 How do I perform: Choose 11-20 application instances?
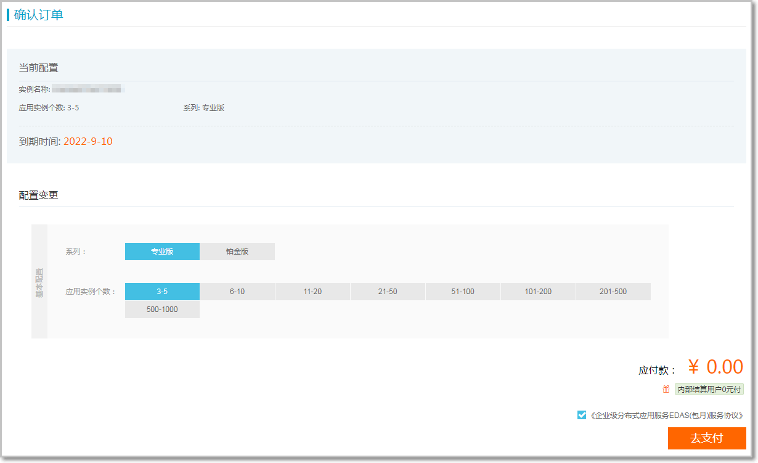(312, 292)
